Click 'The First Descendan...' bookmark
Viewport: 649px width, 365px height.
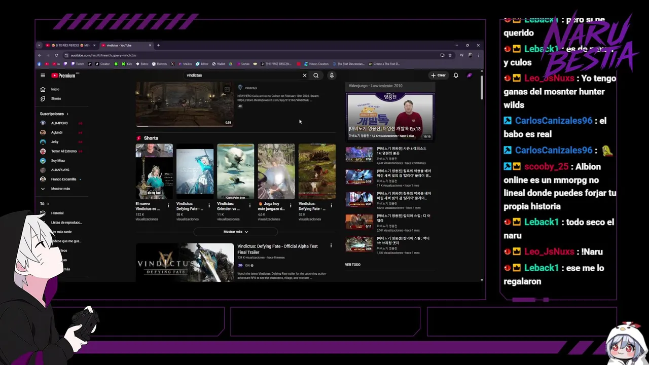click(x=348, y=64)
